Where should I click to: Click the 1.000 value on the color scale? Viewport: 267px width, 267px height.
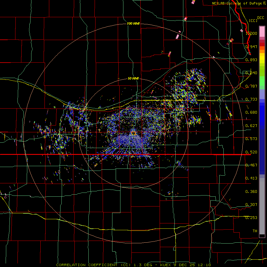[251, 33]
